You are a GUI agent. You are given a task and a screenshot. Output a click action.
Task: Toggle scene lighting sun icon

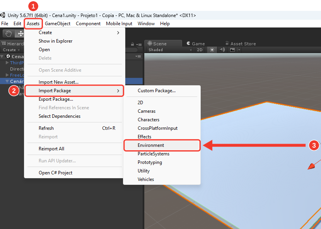[x=212, y=50]
